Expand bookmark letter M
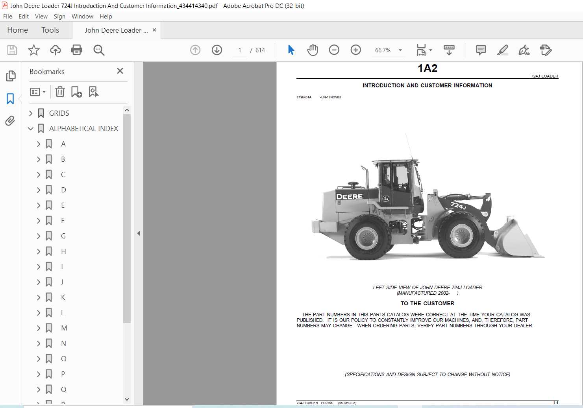The width and height of the screenshot is (583, 408). (39, 328)
